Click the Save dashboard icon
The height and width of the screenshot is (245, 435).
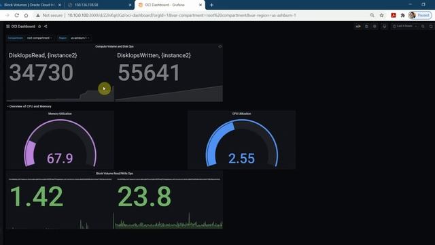click(366, 27)
